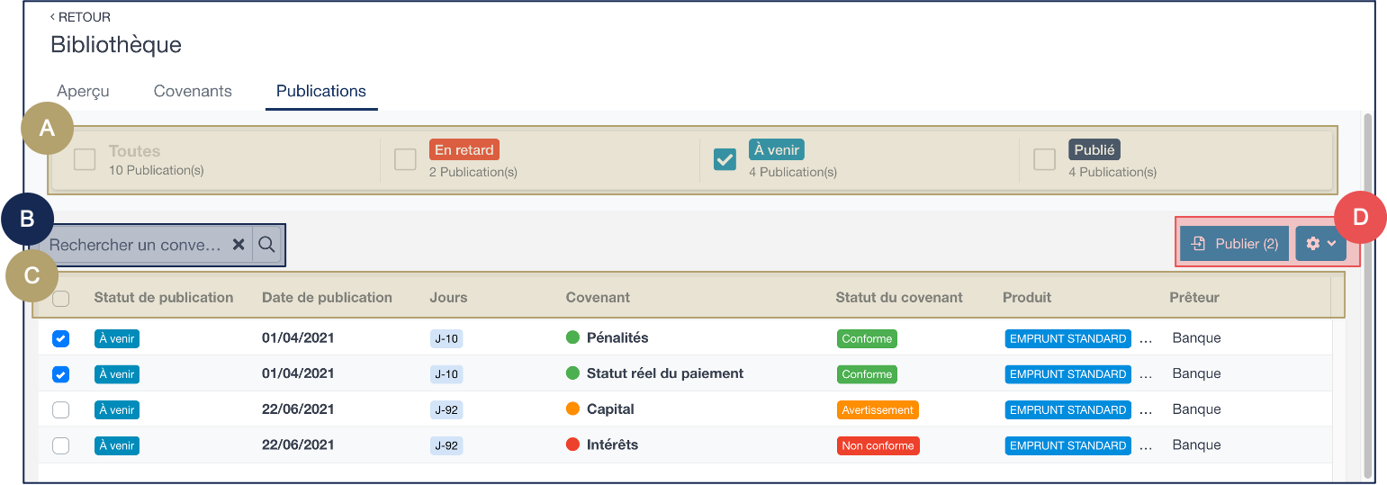This screenshot has height=485, width=1387.
Task: Tick the Publié filter checkbox
Action: (1044, 159)
